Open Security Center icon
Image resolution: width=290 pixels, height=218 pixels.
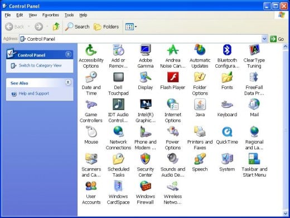[x=146, y=159]
